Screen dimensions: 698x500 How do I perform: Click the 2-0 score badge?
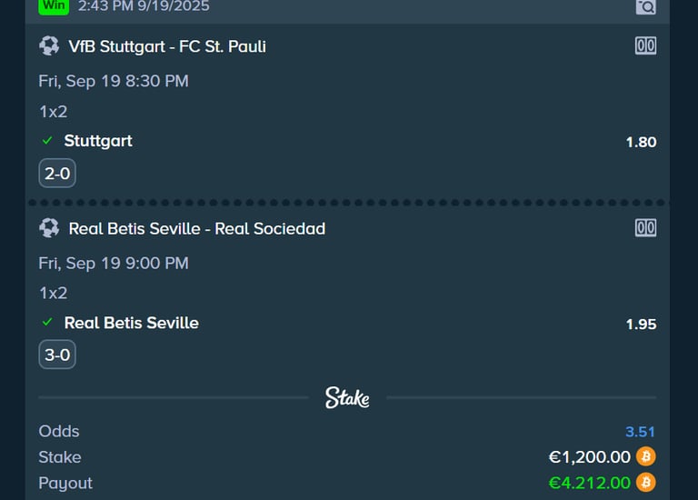(x=57, y=173)
